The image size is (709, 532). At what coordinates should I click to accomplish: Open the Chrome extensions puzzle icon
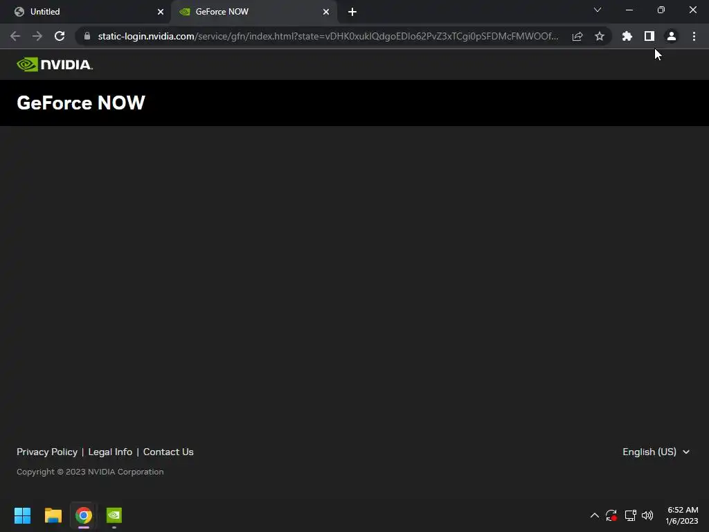[x=627, y=36]
